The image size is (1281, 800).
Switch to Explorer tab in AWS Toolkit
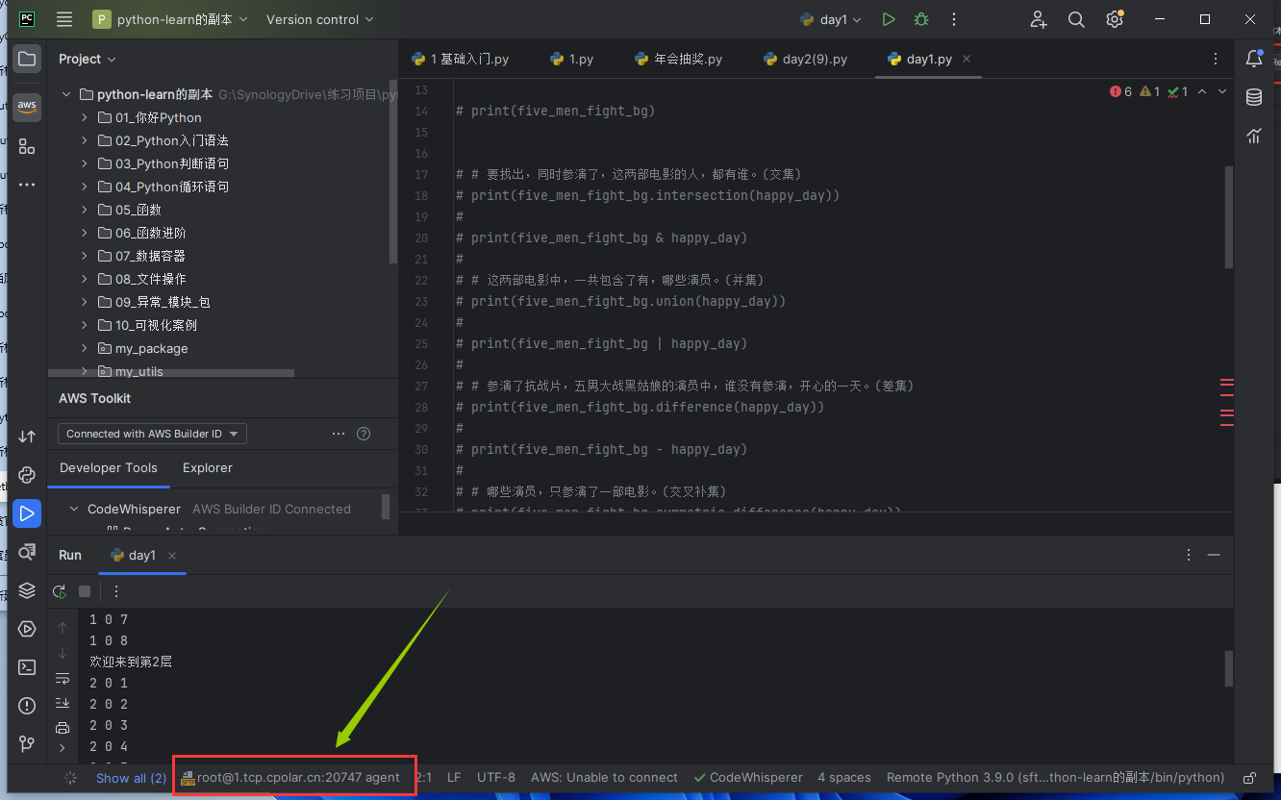tap(208, 468)
